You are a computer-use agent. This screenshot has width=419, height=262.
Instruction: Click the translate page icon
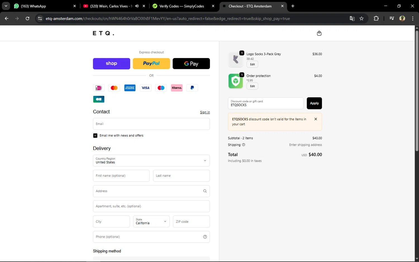[352, 18]
